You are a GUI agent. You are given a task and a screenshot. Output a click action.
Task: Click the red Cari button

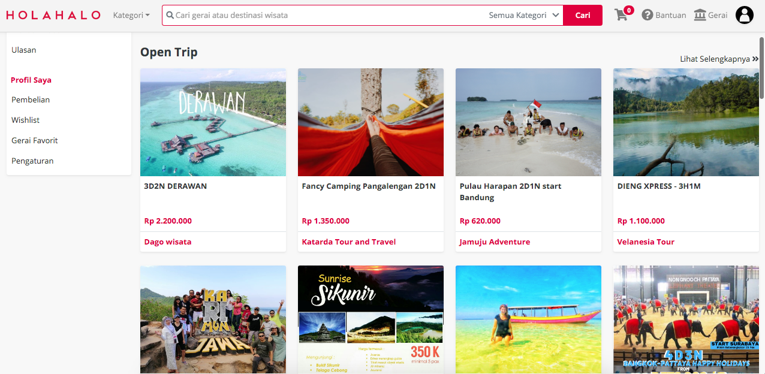pyautogui.click(x=583, y=16)
